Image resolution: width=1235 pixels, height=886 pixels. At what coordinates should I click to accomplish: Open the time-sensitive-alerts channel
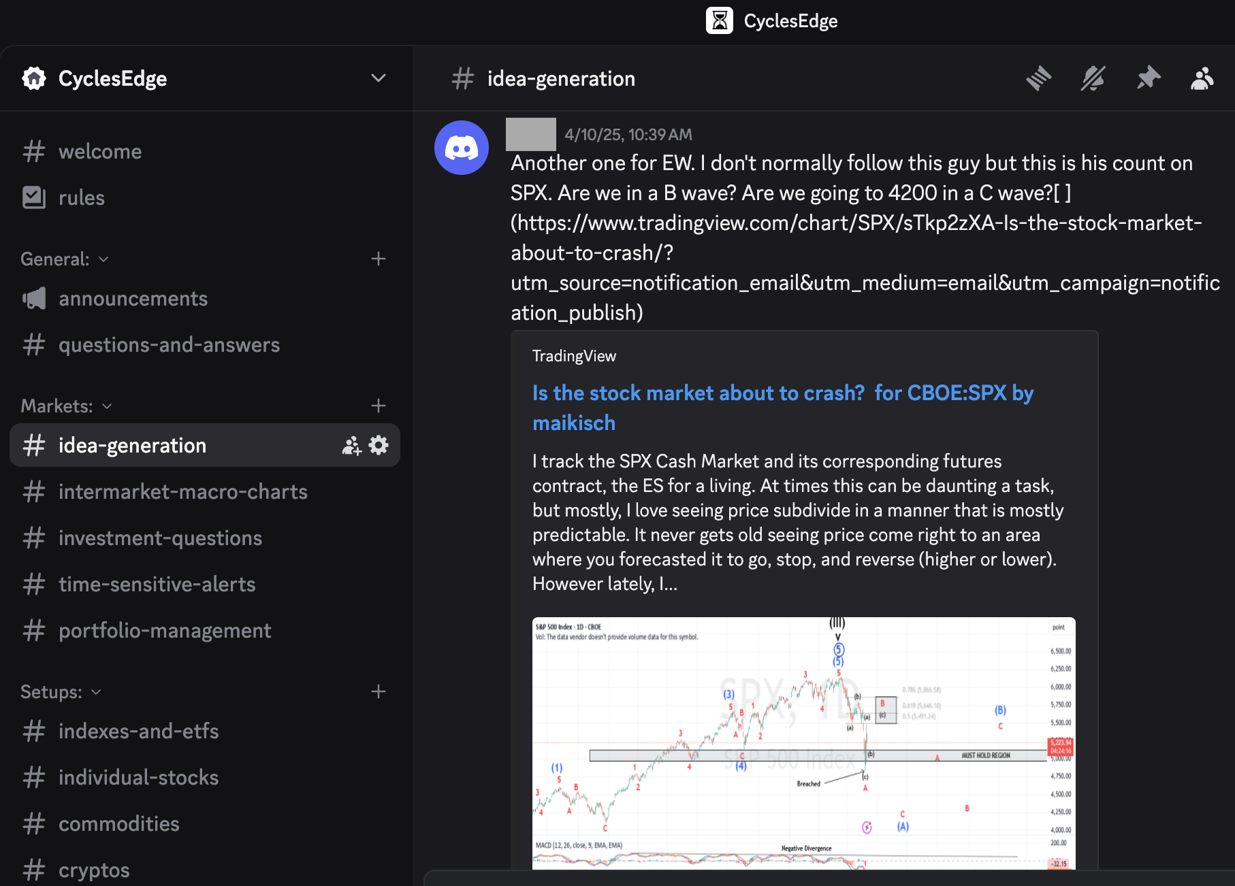point(204,584)
